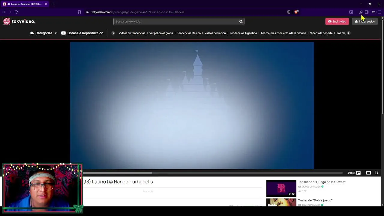This screenshot has width=384, height=216.
Task: Open the Videos de ficción channel link
Action: coord(311,187)
